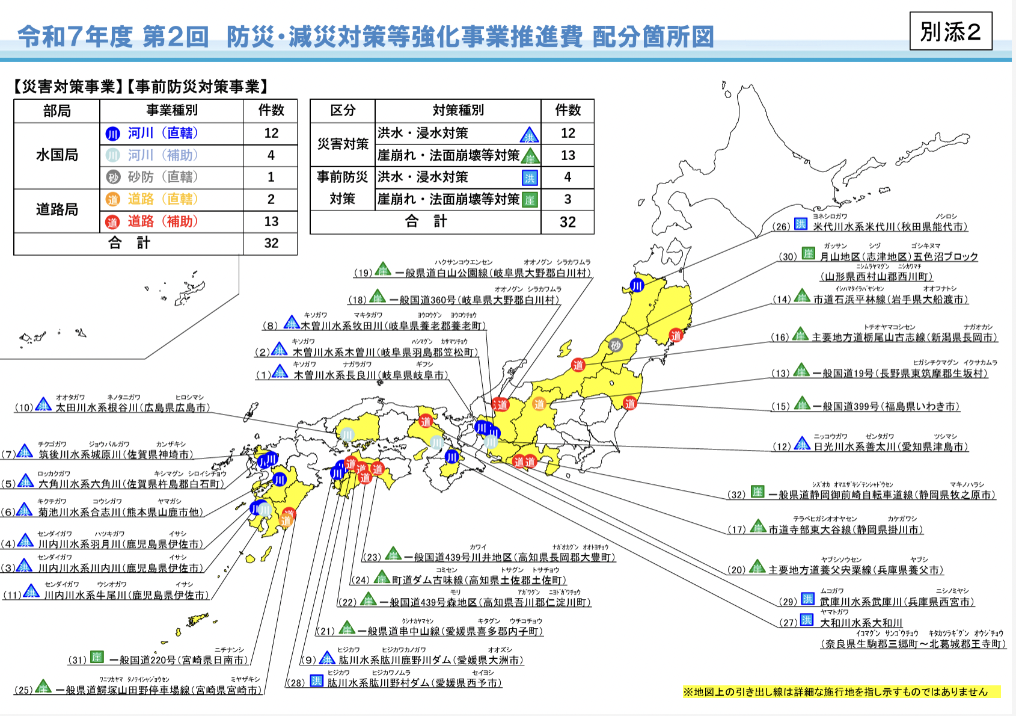1016x716 pixels.
Task: Click green triangle icon in 崖崩れ disaster row
Action: point(530,156)
